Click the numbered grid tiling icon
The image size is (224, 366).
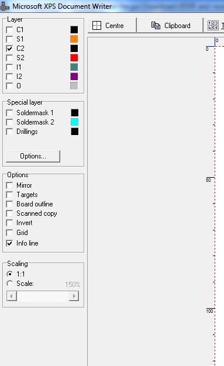[213, 26]
